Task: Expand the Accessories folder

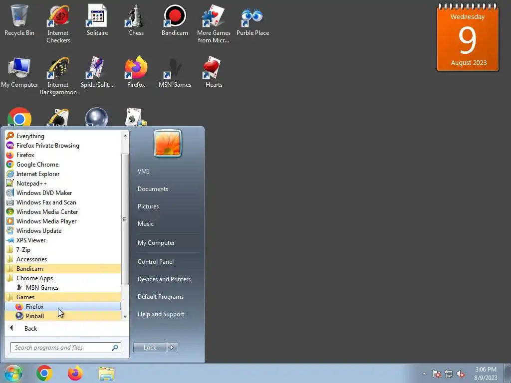Action: (63, 259)
